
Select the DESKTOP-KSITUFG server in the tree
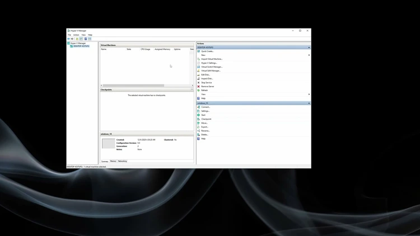pyautogui.click(x=81, y=46)
